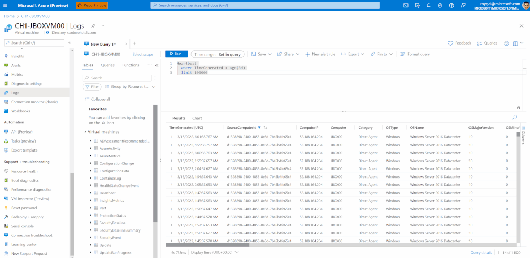
Task: Focus the tables search field
Action: [x=117, y=78]
